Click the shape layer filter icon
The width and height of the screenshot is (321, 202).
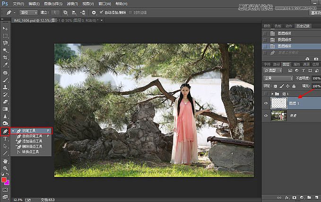point(310,70)
